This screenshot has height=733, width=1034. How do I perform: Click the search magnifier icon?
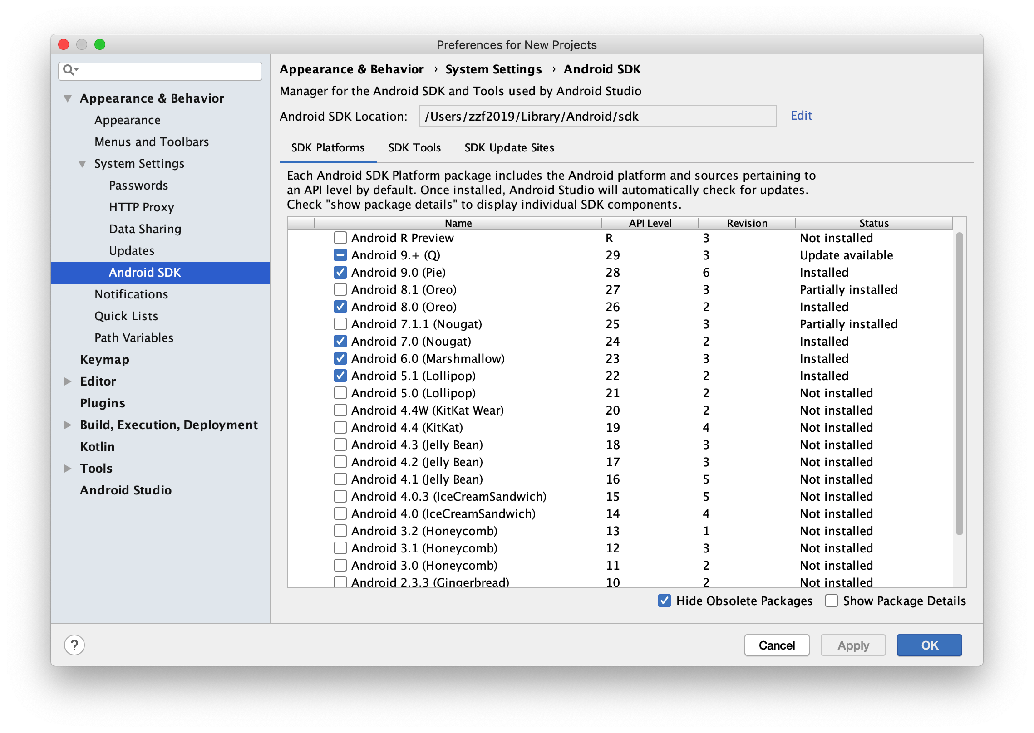coord(69,70)
